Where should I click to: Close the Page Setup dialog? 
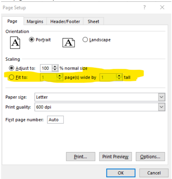pyautogui.click(x=162, y=8)
